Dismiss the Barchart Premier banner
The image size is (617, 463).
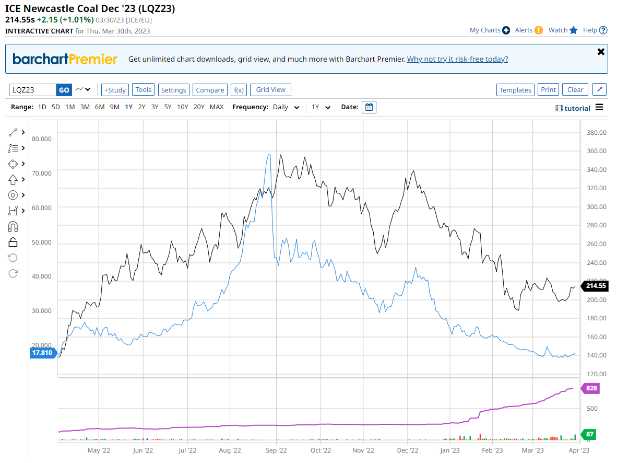pos(601,52)
